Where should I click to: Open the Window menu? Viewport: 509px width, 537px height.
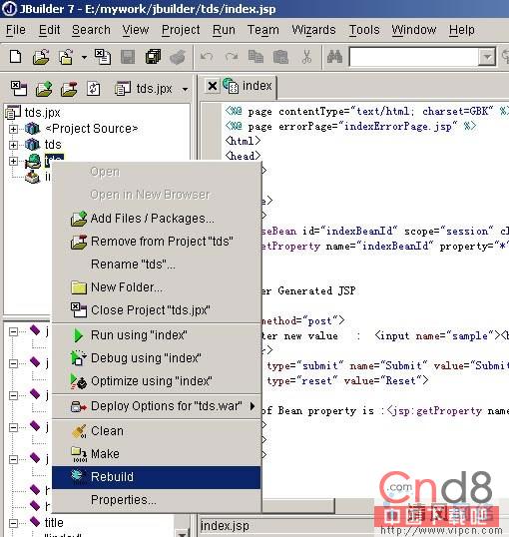point(414,30)
